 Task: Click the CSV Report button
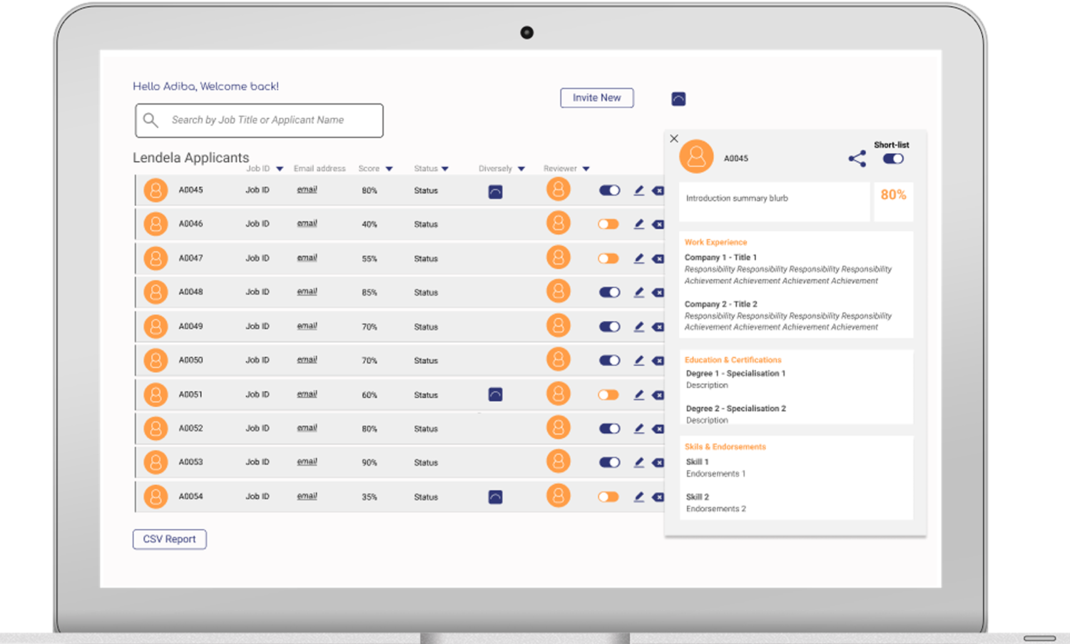pos(170,539)
